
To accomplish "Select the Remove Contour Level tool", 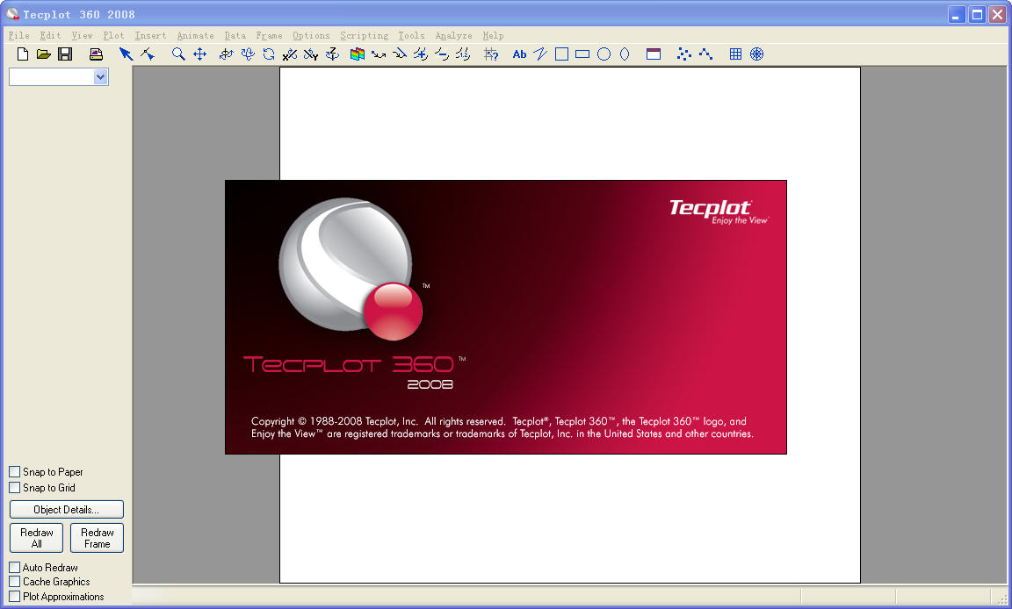I will (442, 54).
